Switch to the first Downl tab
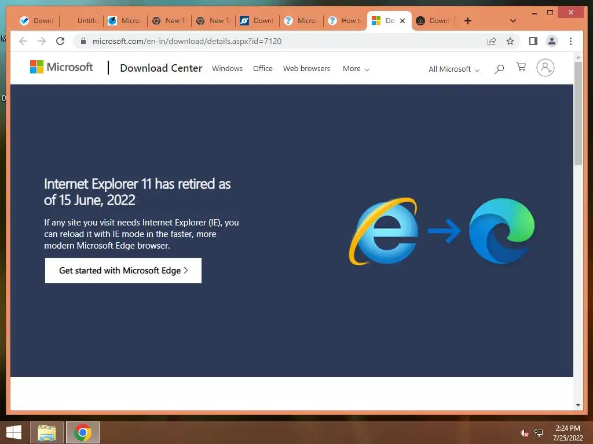593x444 pixels. 37,21
